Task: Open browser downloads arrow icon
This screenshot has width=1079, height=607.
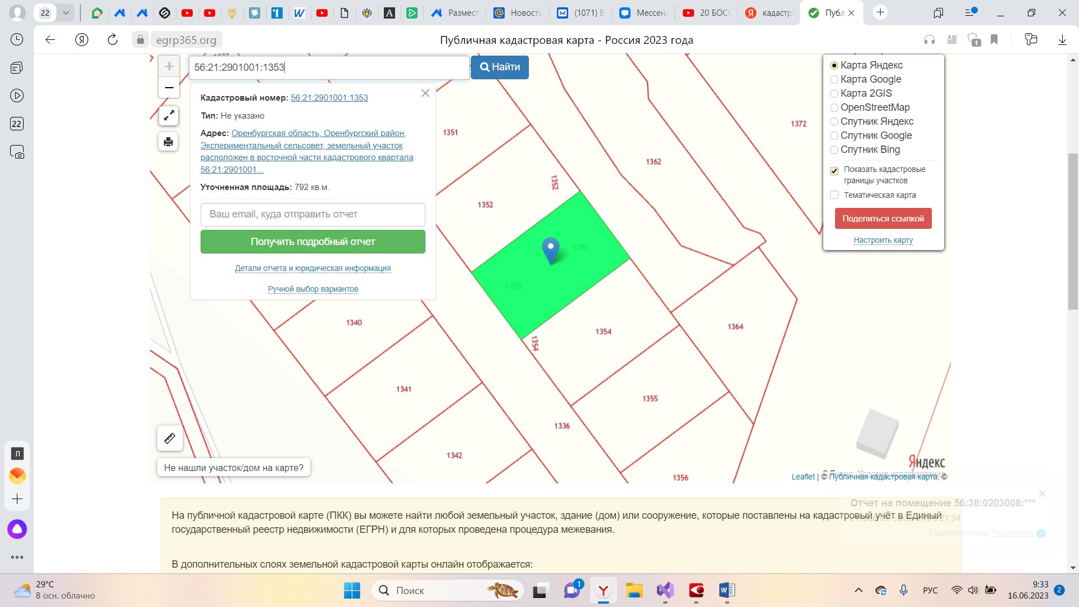Action: (x=1062, y=39)
